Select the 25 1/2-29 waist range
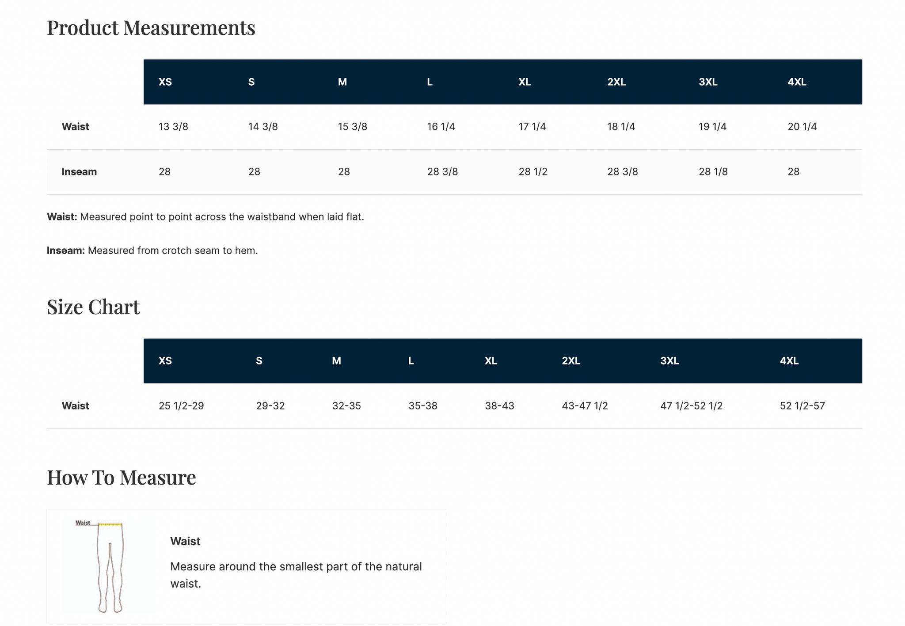The height and width of the screenshot is (626, 905). pyautogui.click(x=181, y=406)
